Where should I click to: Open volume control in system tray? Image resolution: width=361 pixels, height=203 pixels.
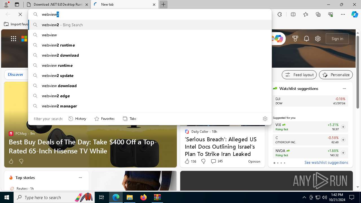tap(324, 197)
